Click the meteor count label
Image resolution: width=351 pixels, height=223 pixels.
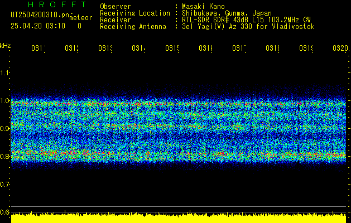pos(81,18)
